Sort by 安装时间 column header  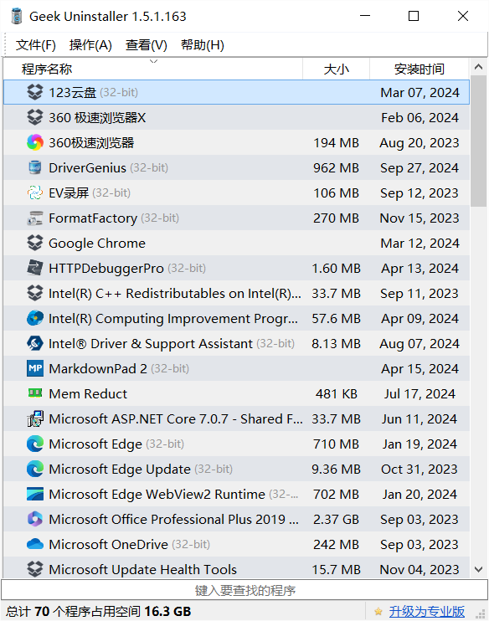pyautogui.click(x=420, y=69)
